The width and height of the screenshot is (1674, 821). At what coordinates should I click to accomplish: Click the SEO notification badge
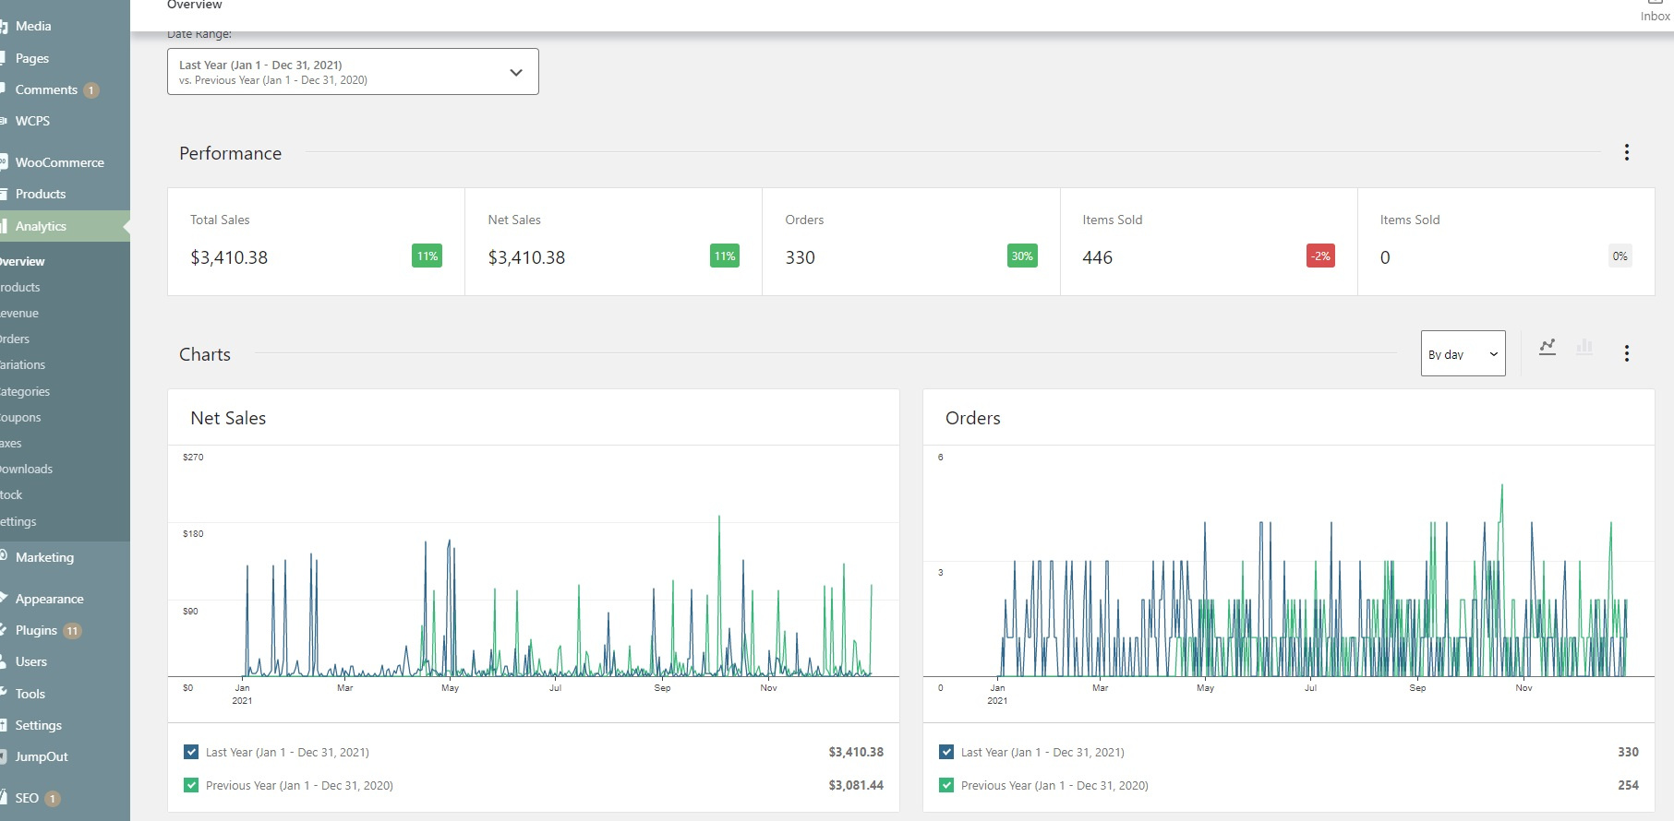(x=53, y=799)
